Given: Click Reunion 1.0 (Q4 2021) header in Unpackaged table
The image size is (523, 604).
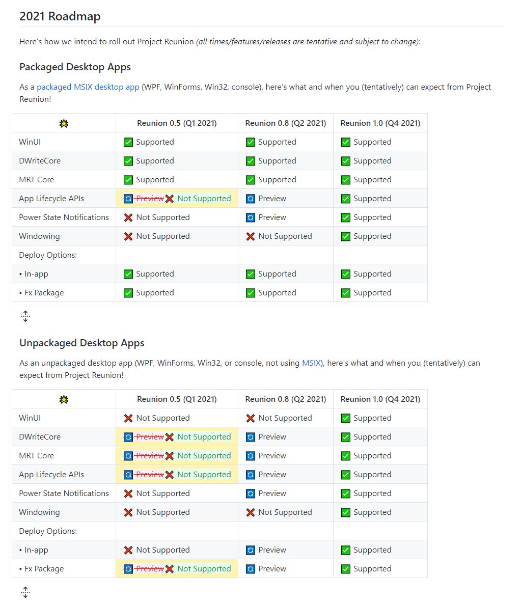Looking at the screenshot, I should pos(380,399).
